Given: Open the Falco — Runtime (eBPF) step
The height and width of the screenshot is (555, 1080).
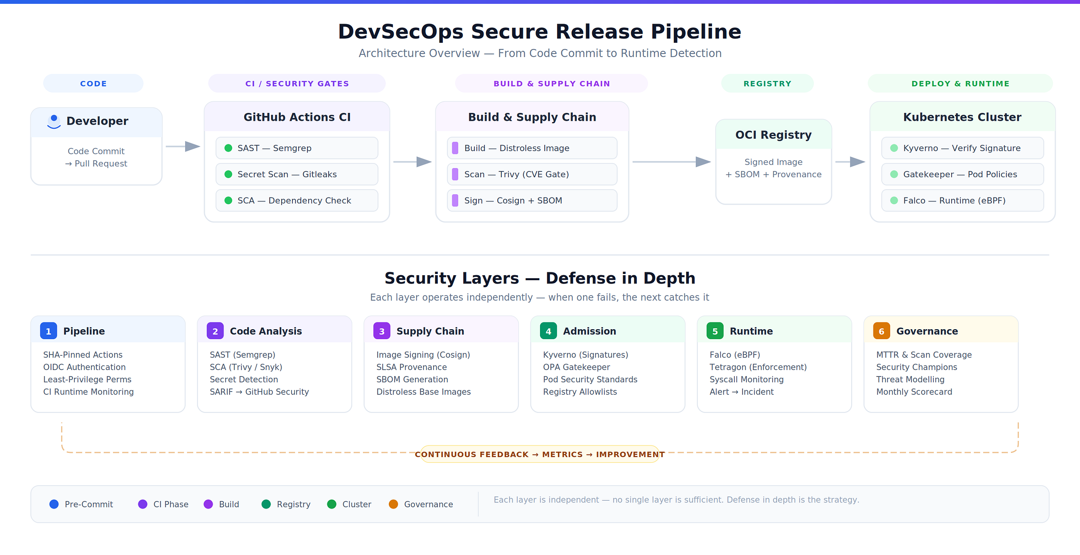Looking at the screenshot, I should (962, 200).
